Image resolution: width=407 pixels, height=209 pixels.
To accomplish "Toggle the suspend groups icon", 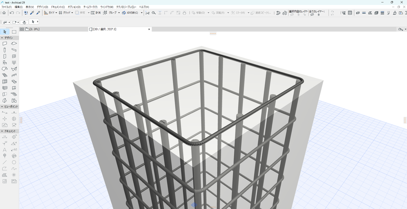I will [105, 13].
